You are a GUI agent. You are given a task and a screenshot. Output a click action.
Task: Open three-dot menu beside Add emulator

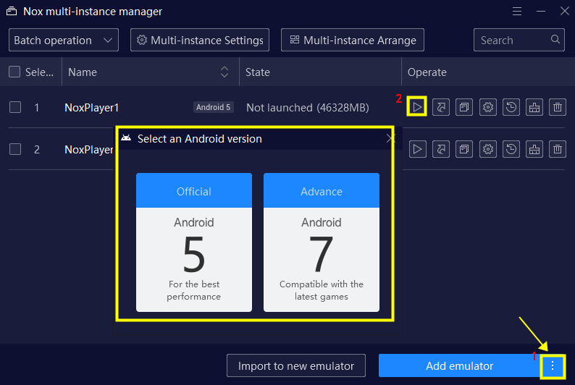coord(553,365)
